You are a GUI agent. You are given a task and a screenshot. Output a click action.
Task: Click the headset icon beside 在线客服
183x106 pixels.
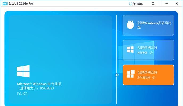[x=131, y=4]
